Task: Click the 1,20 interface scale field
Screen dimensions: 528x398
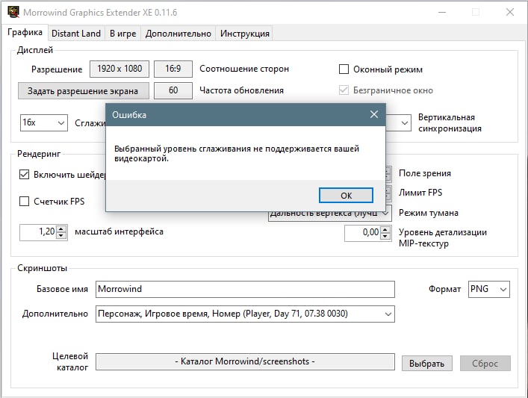Action: (x=38, y=232)
